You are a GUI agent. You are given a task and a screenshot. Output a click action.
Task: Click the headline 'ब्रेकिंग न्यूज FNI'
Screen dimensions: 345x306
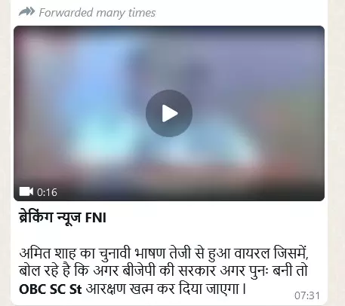pos(63,217)
